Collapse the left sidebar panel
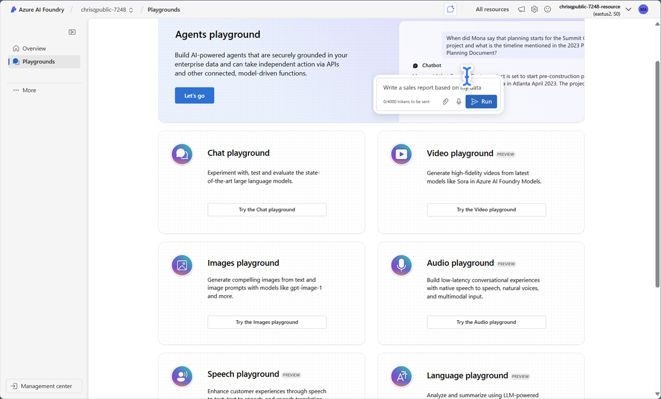This screenshot has height=399, width=661. tap(72, 32)
